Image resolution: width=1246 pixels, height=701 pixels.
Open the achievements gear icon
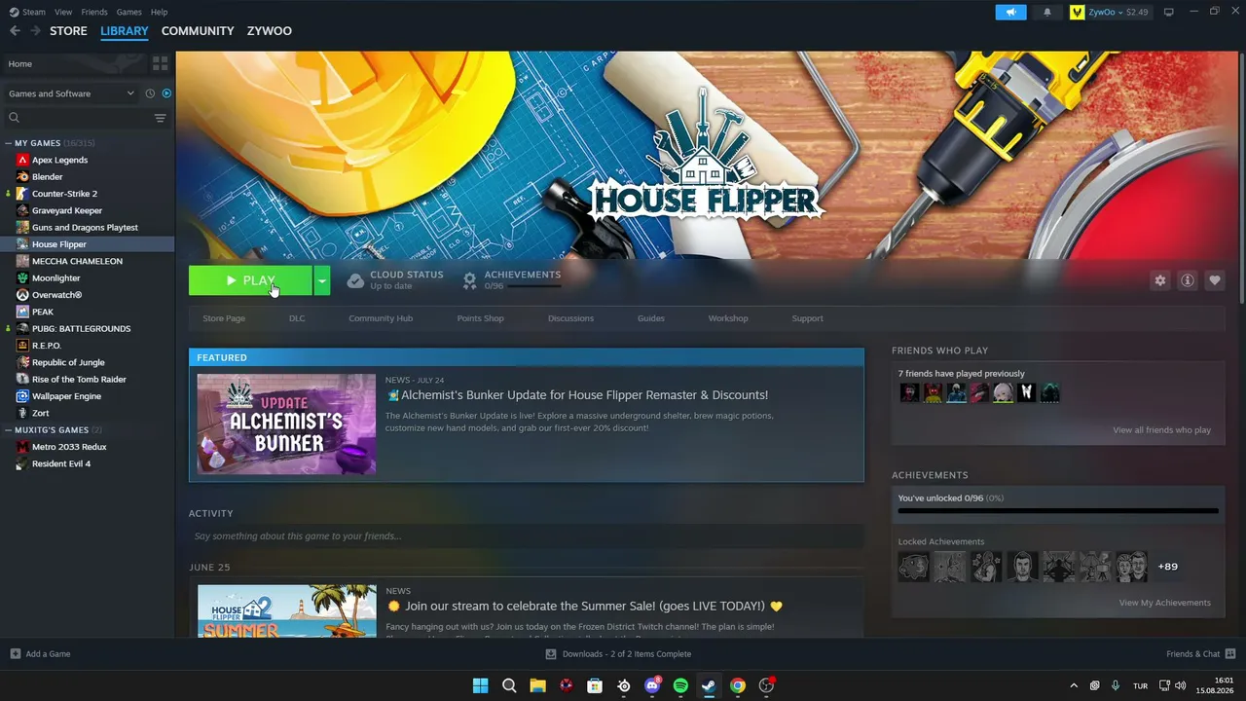tap(470, 280)
